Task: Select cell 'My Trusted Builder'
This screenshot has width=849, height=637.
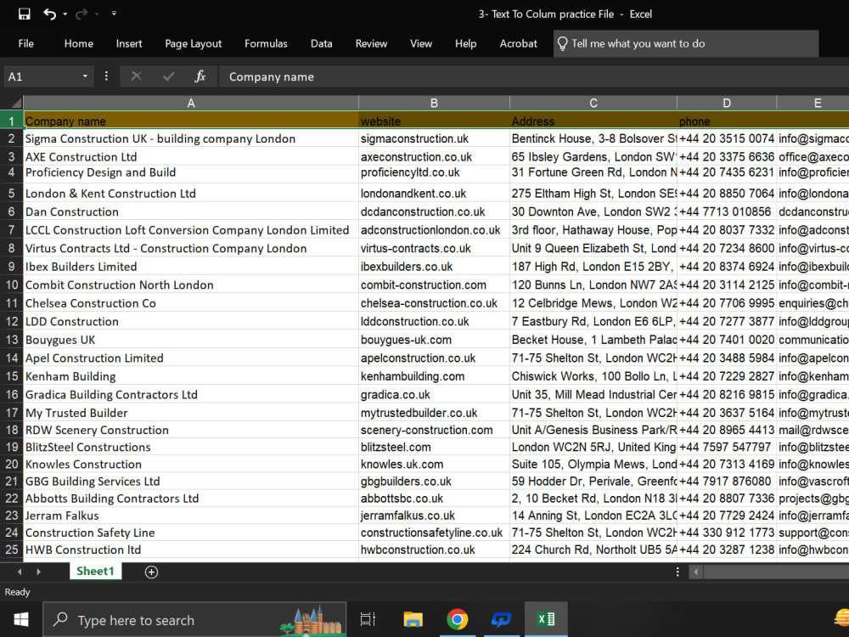Action: (190, 413)
